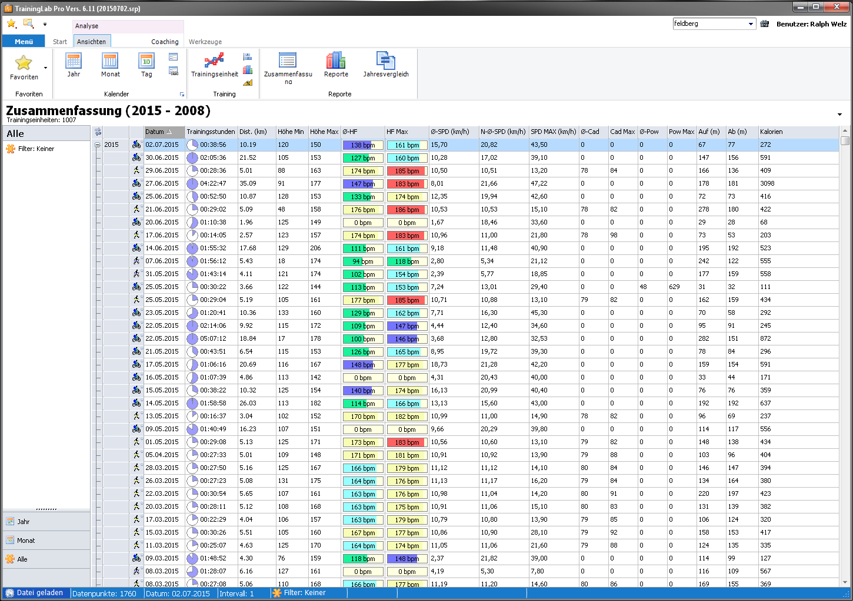
Task: Click the top small icon in Training group
Action: pyautogui.click(x=248, y=57)
